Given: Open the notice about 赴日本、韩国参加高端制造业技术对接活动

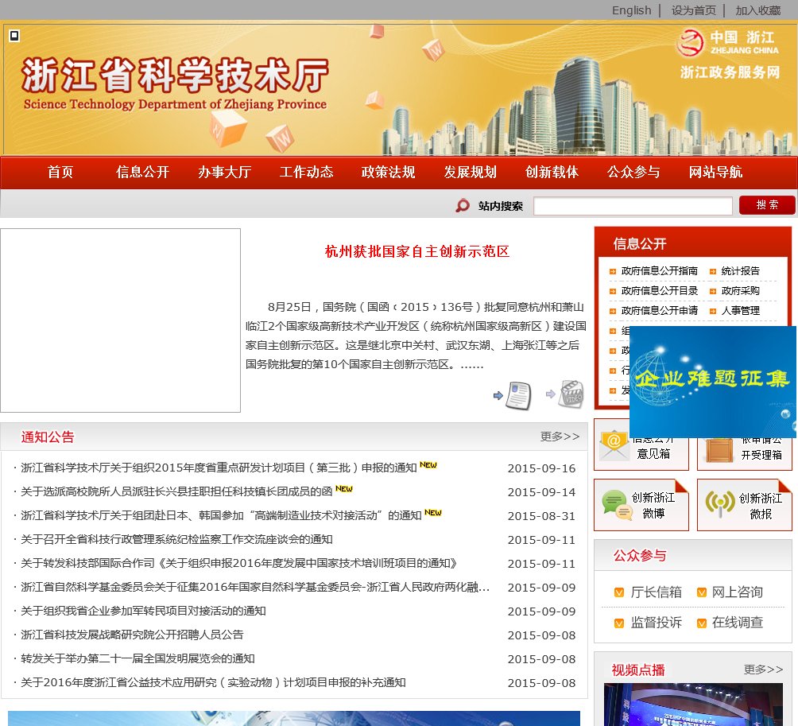Looking at the screenshot, I should pyautogui.click(x=222, y=516).
